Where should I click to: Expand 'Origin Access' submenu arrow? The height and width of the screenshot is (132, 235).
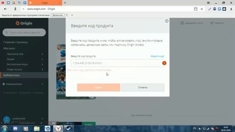pos(43,70)
